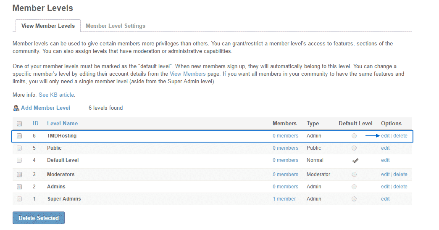
Task: Open the See KB article link
Action: 57,95
